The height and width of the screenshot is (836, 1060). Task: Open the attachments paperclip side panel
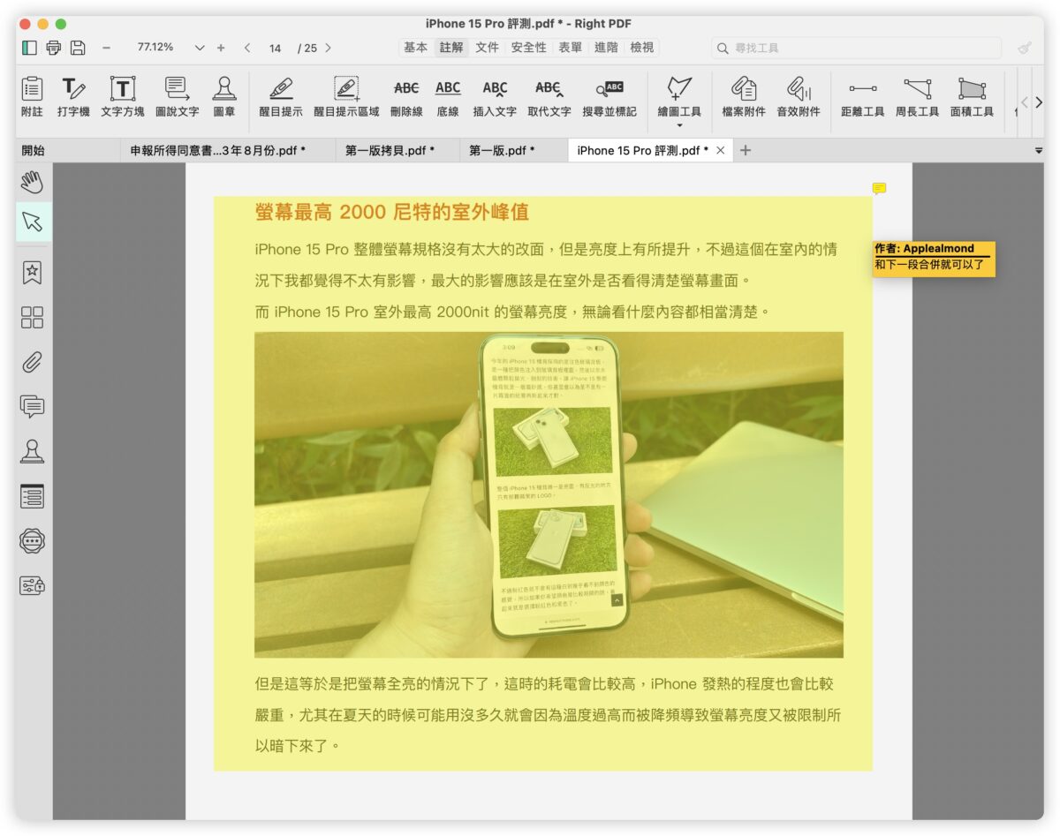click(33, 362)
